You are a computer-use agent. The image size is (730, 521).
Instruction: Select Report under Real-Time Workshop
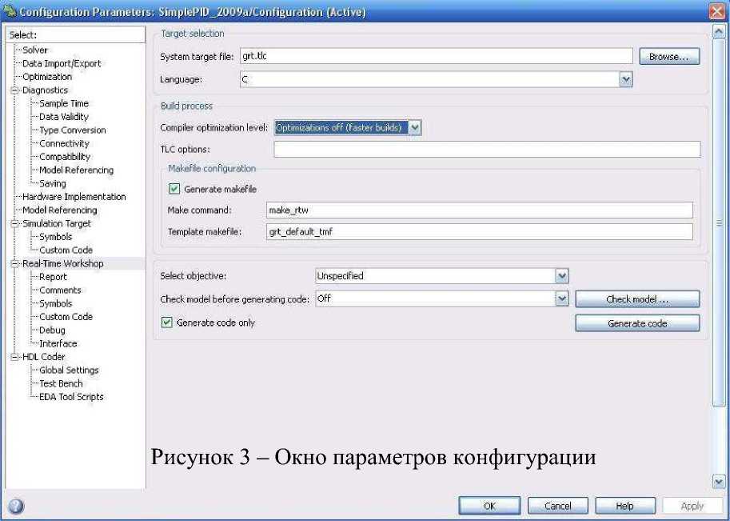[x=53, y=277]
